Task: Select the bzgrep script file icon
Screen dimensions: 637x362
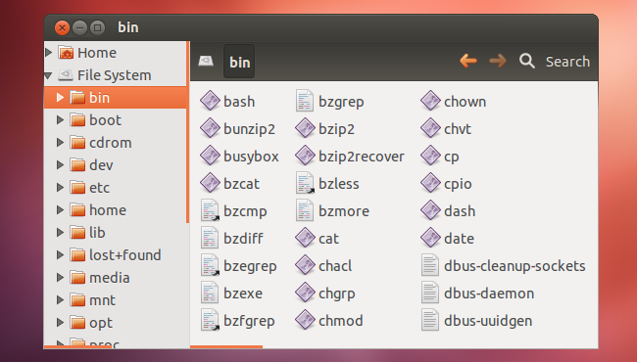Action: (305, 101)
